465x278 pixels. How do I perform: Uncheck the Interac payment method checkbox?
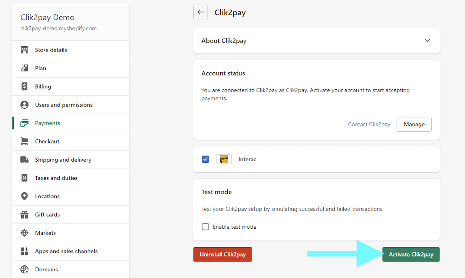pos(205,159)
